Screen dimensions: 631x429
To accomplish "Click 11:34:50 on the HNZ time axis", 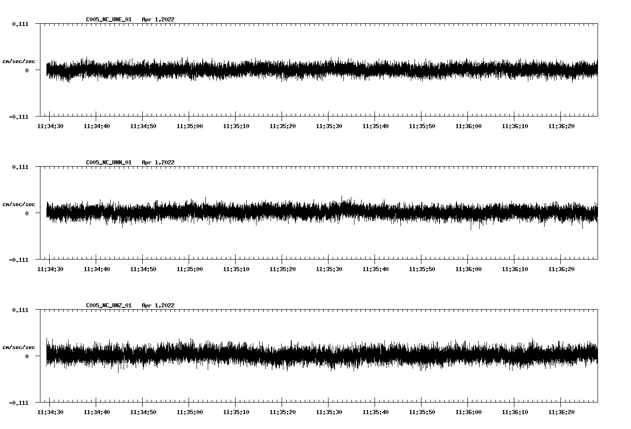I will click(x=143, y=412).
